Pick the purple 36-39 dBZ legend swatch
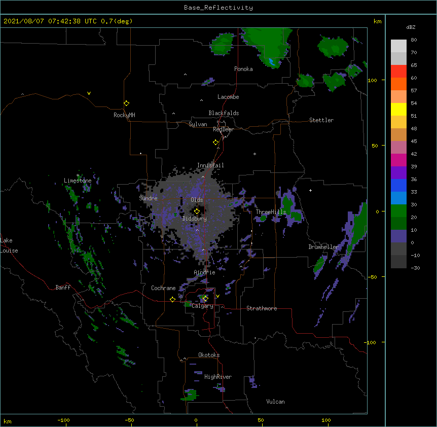 click(398, 172)
